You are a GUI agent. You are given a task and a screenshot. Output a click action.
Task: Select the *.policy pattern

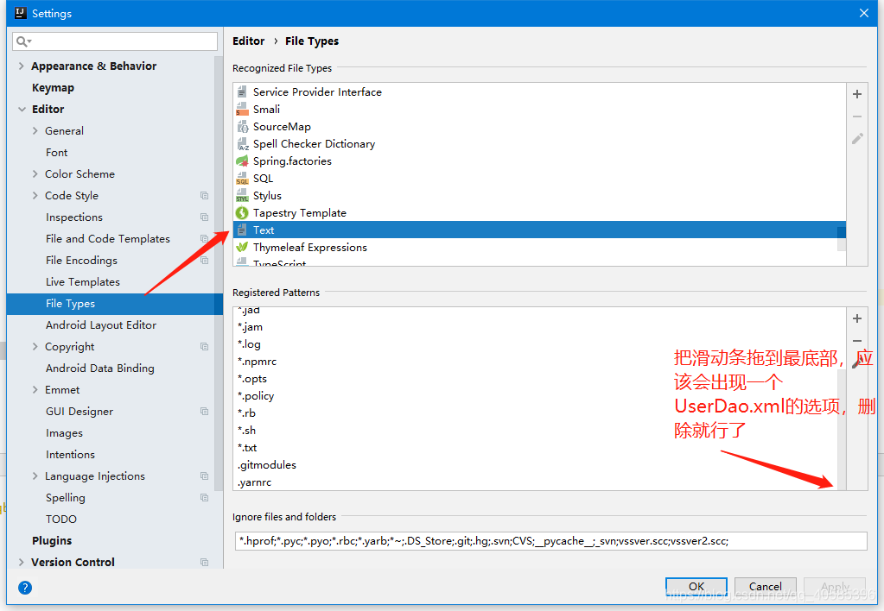point(256,396)
